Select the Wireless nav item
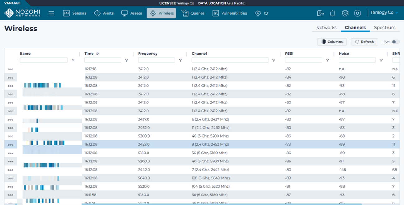 coord(161,13)
